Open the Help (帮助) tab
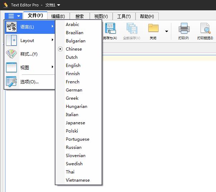The height and width of the screenshot is (192, 216). (147, 16)
